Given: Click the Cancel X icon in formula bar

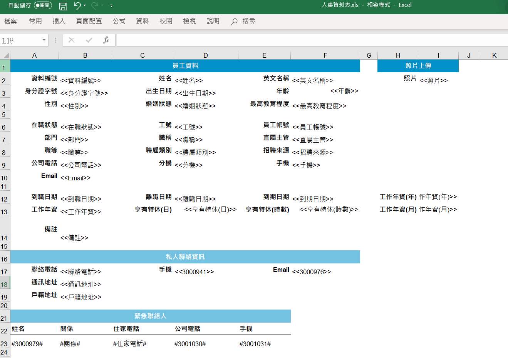Looking at the screenshot, I should pyautogui.click(x=71, y=40).
